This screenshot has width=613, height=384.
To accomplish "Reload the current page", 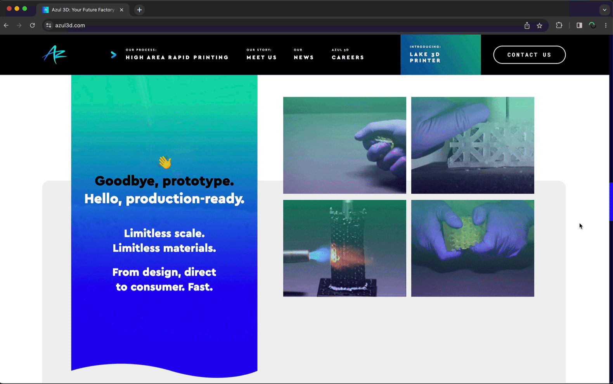I will [33, 25].
